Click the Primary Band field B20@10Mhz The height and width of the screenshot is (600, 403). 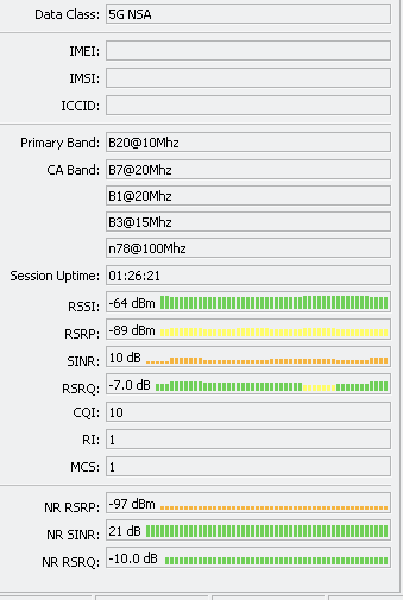click(248, 143)
